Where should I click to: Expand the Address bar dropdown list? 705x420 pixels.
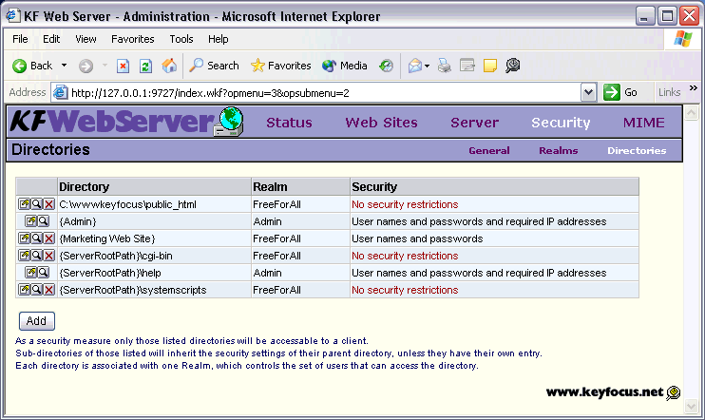[588, 92]
